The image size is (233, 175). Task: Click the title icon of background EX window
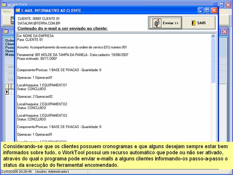tap(6, 31)
